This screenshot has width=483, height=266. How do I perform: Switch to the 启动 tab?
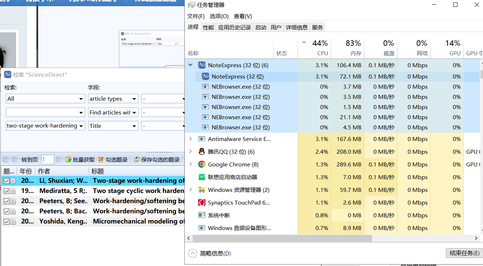[261, 27]
